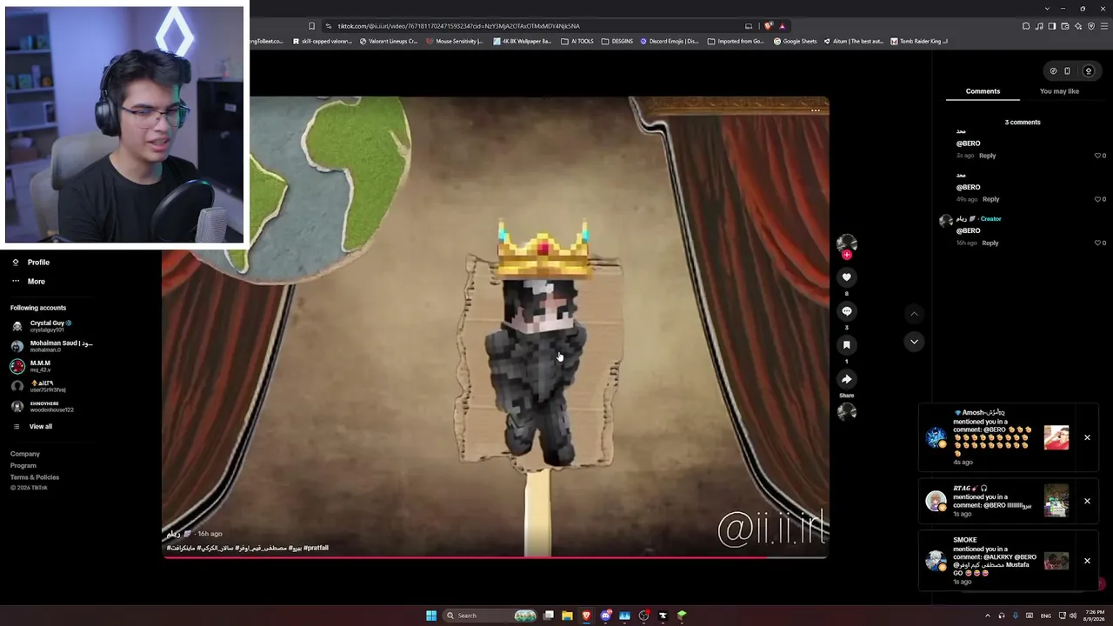Reply to the Creator's comment from 16h ago

tap(990, 243)
